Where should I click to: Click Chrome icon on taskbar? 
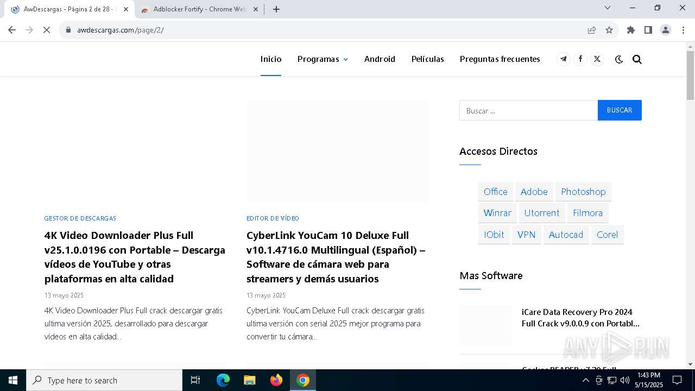(303, 380)
